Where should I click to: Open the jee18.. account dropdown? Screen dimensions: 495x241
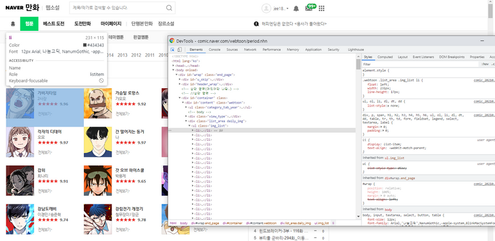pos(281,9)
